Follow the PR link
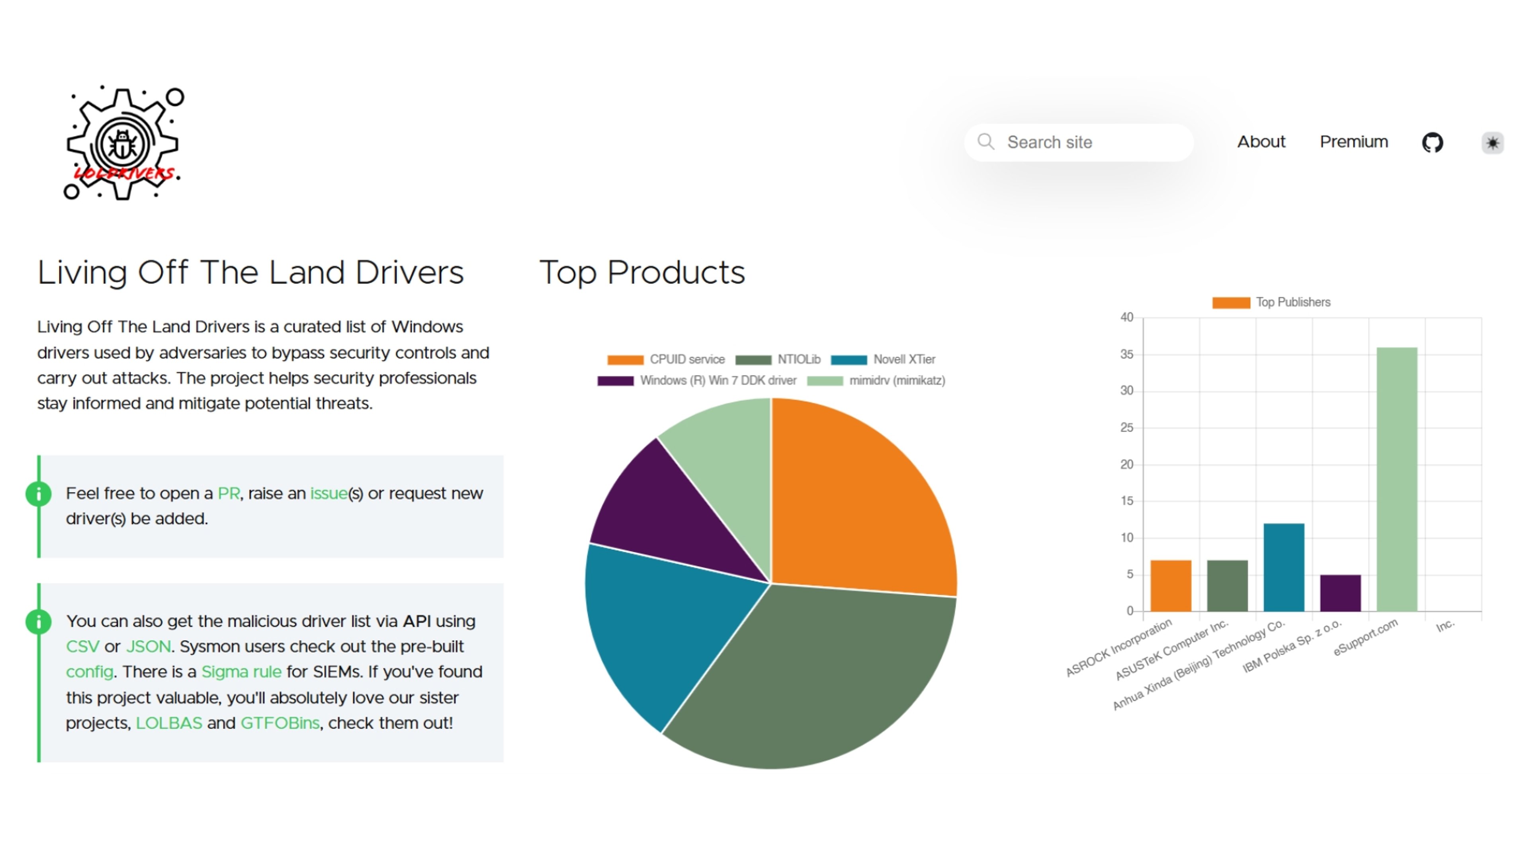 click(229, 493)
